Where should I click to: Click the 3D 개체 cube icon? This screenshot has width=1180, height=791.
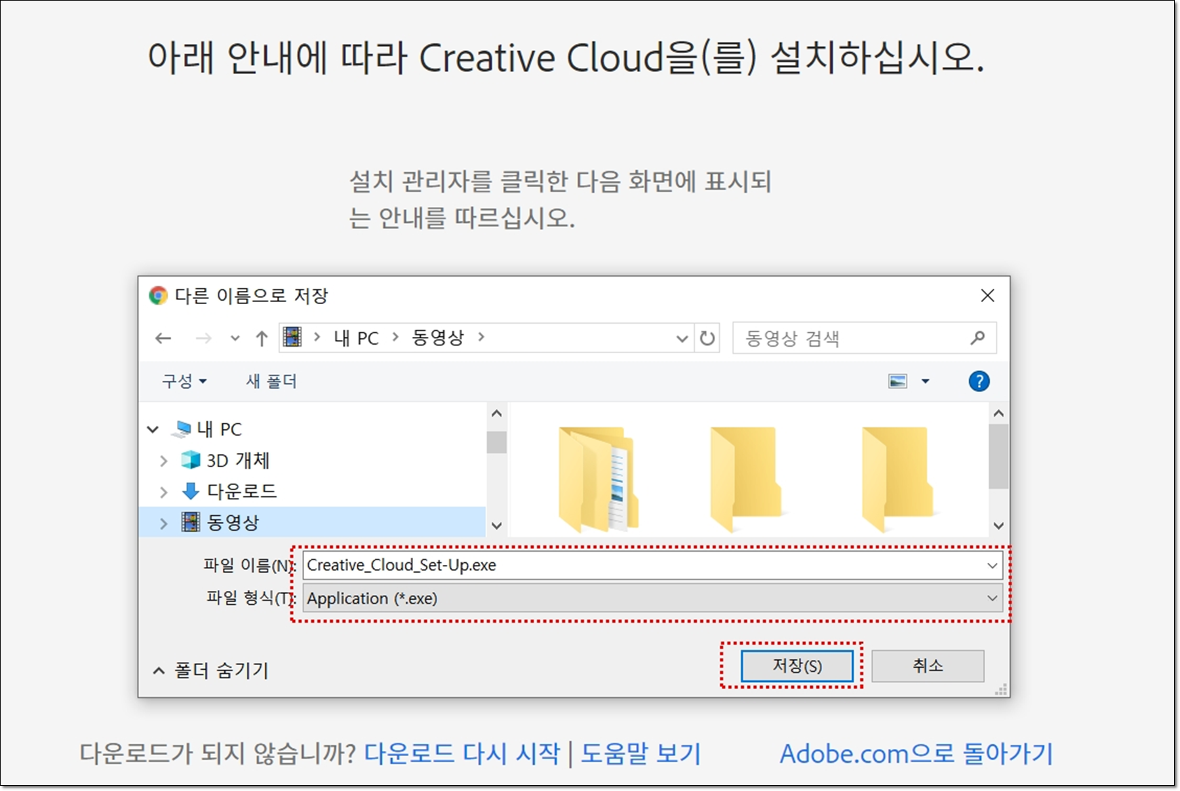click(191, 460)
